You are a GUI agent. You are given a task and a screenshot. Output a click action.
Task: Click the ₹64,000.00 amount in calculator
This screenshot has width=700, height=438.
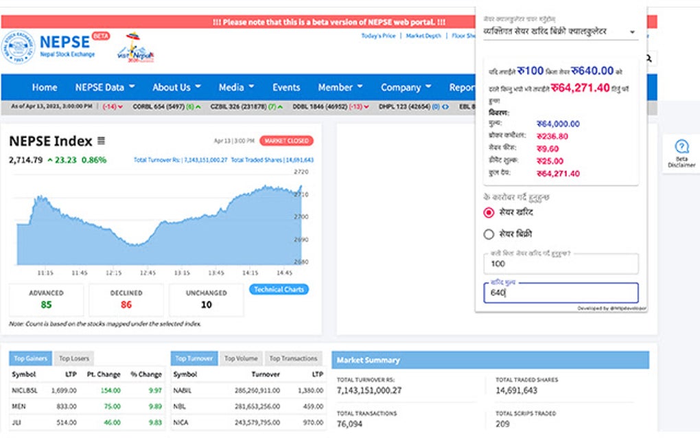click(x=558, y=124)
